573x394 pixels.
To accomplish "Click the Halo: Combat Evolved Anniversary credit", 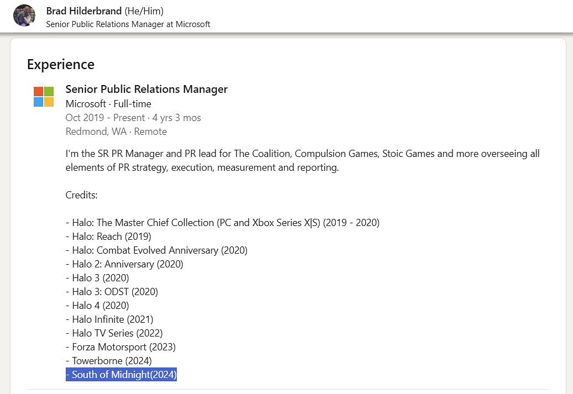I will [x=156, y=250].
